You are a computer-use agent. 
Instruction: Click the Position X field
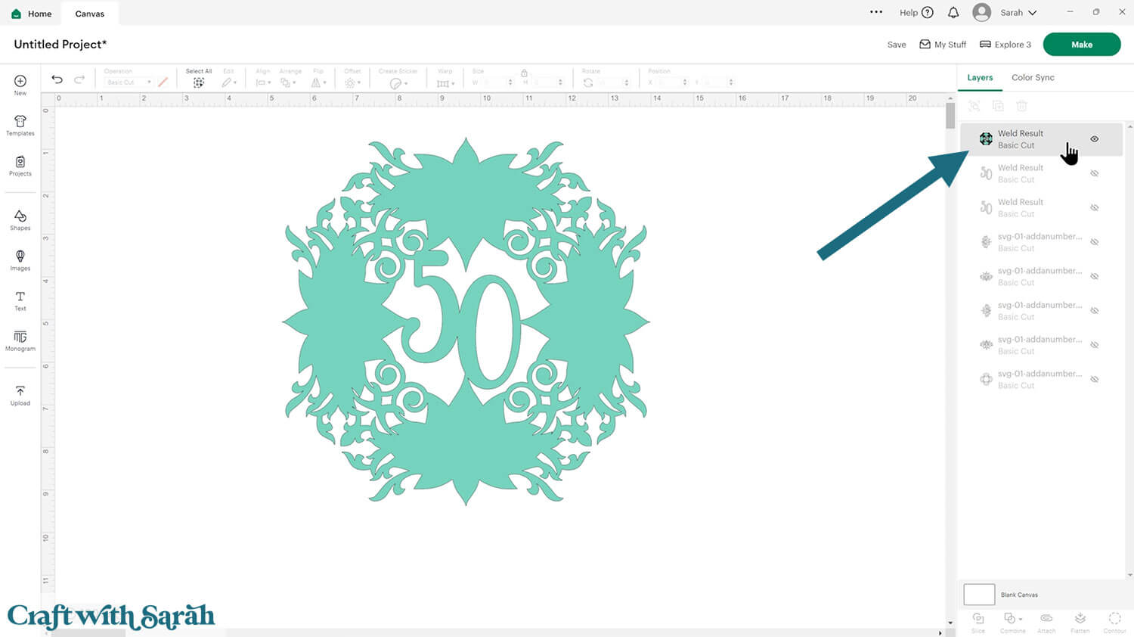[x=671, y=82]
